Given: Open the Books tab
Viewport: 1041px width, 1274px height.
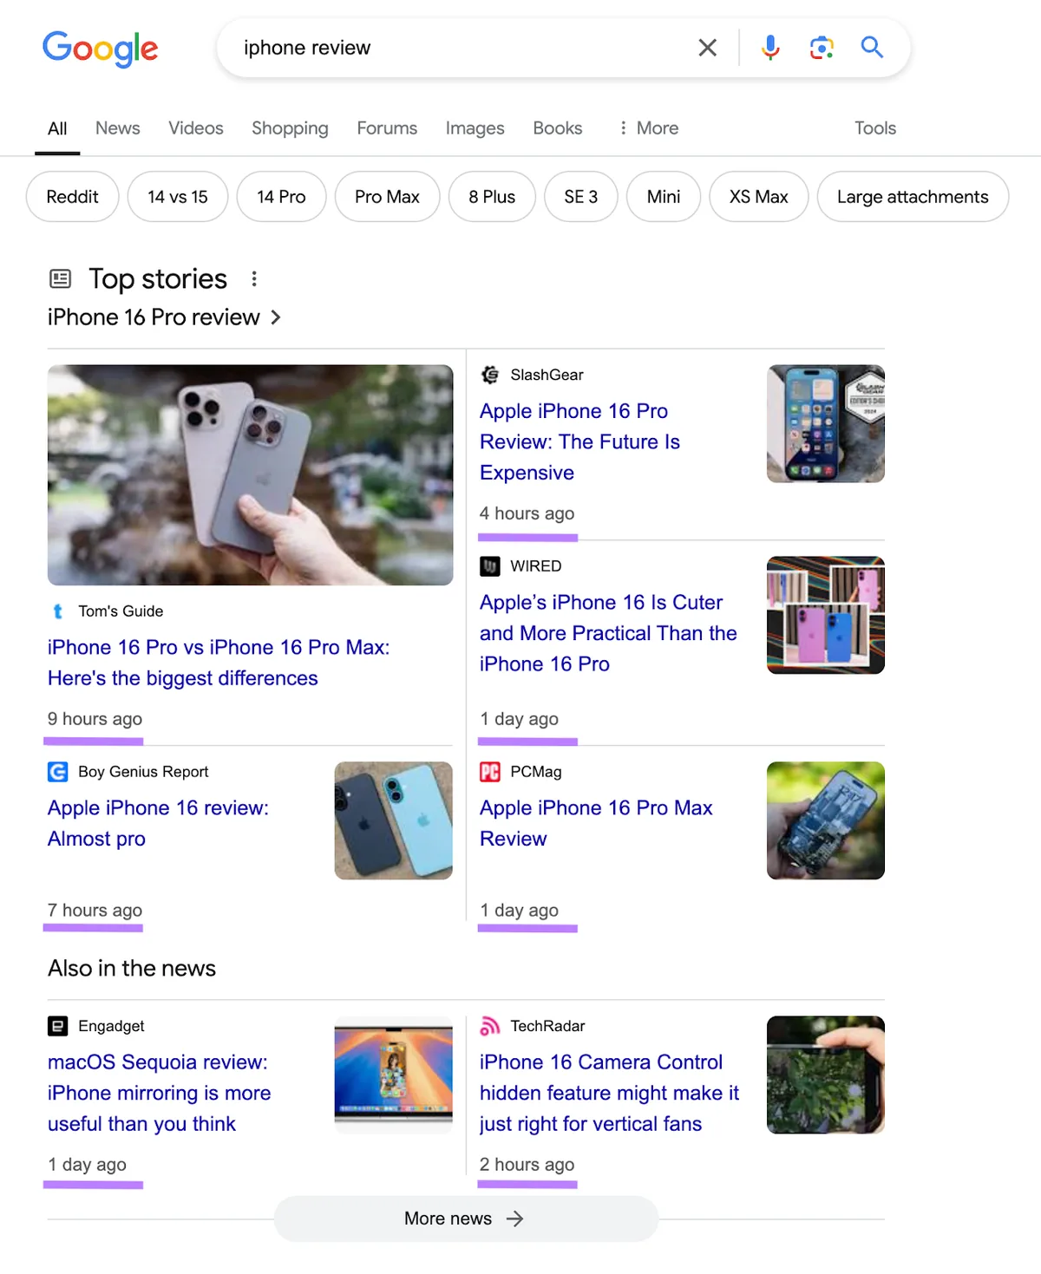Looking at the screenshot, I should point(558,128).
